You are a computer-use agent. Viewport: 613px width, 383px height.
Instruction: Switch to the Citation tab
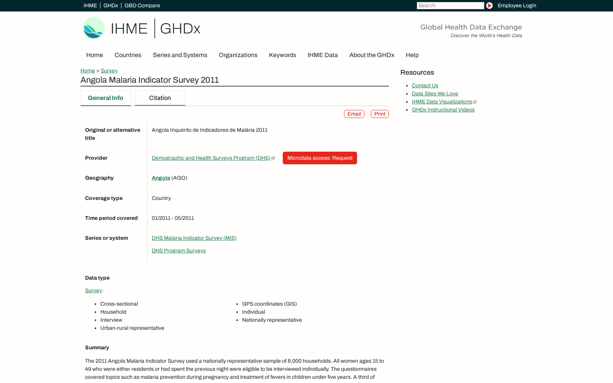pos(160,98)
